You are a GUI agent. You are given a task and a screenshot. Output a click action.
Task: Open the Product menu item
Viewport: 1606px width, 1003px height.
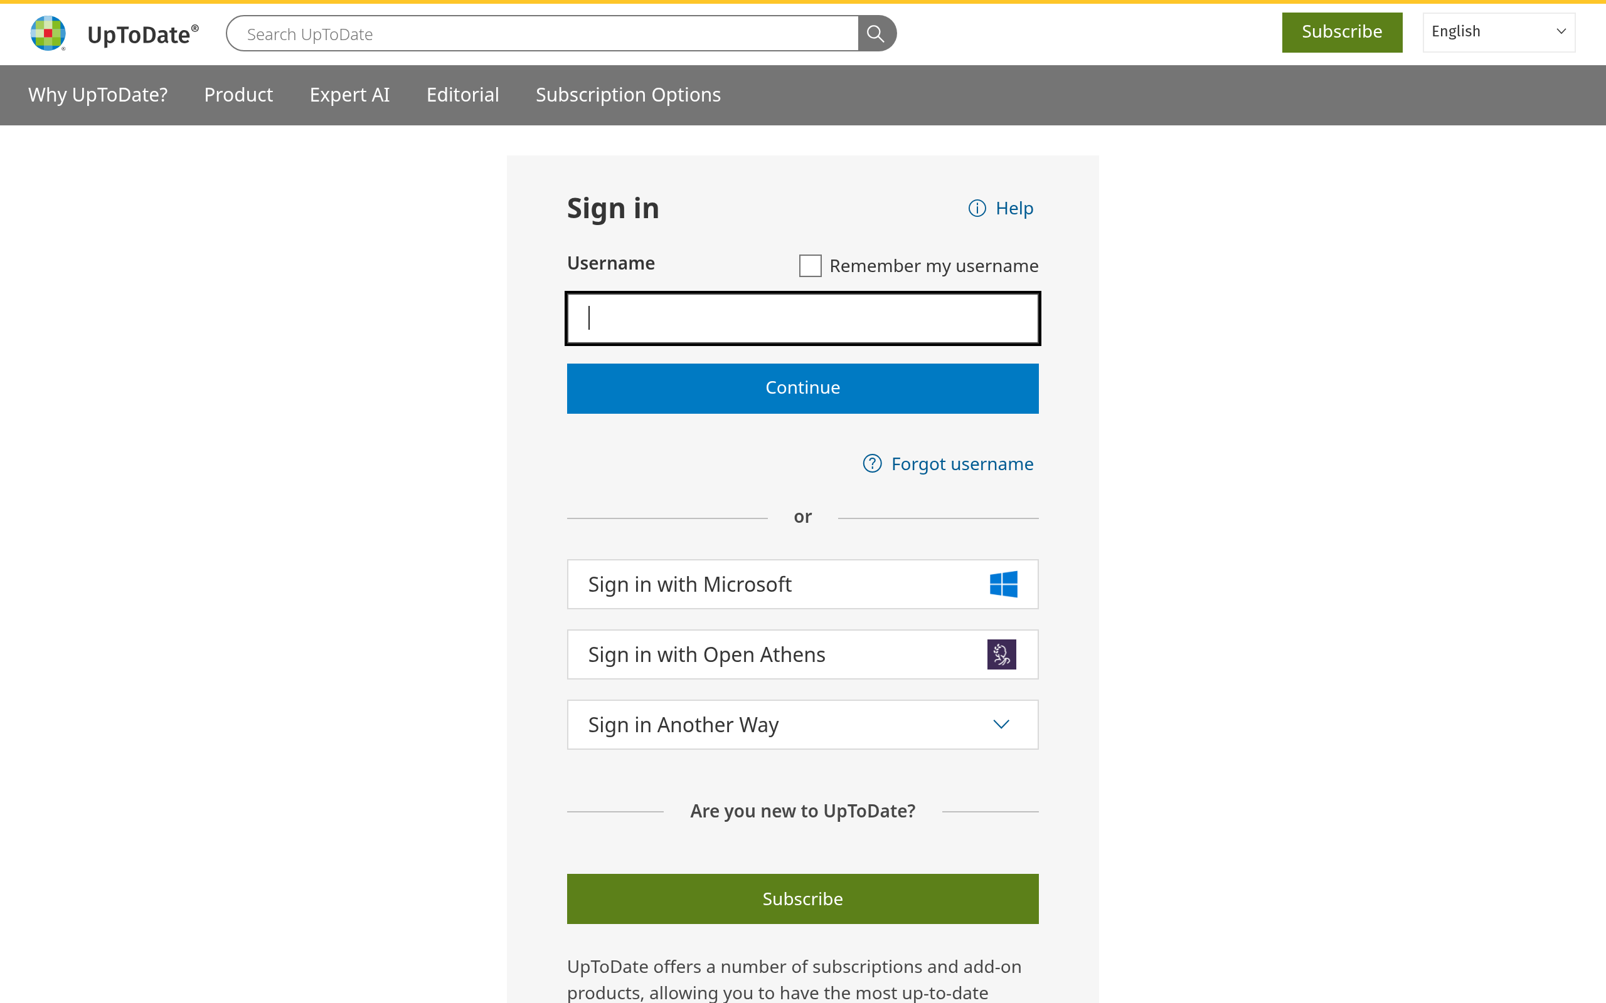[x=238, y=95]
